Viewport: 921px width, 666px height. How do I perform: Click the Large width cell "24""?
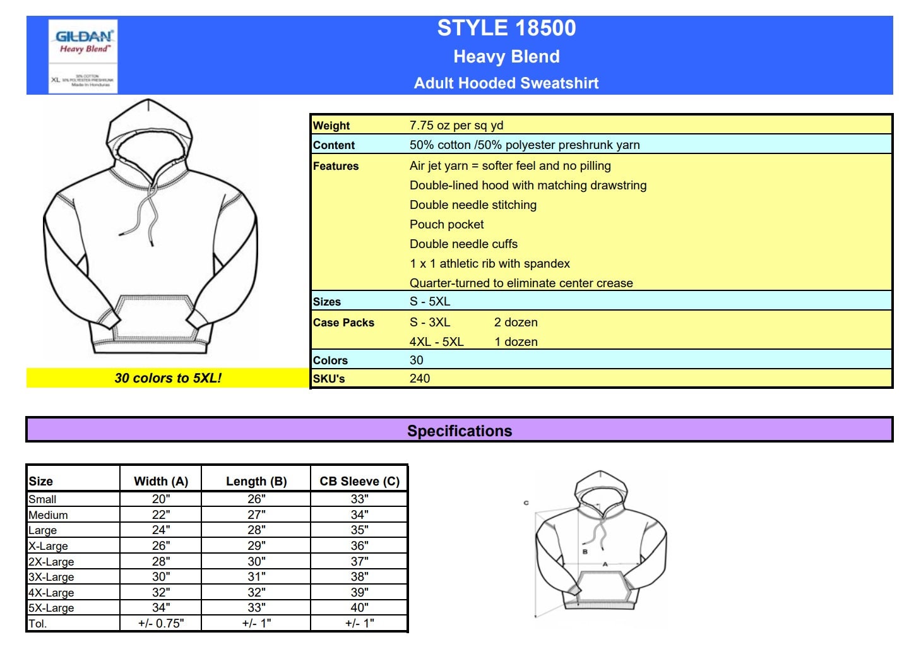[161, 530]
